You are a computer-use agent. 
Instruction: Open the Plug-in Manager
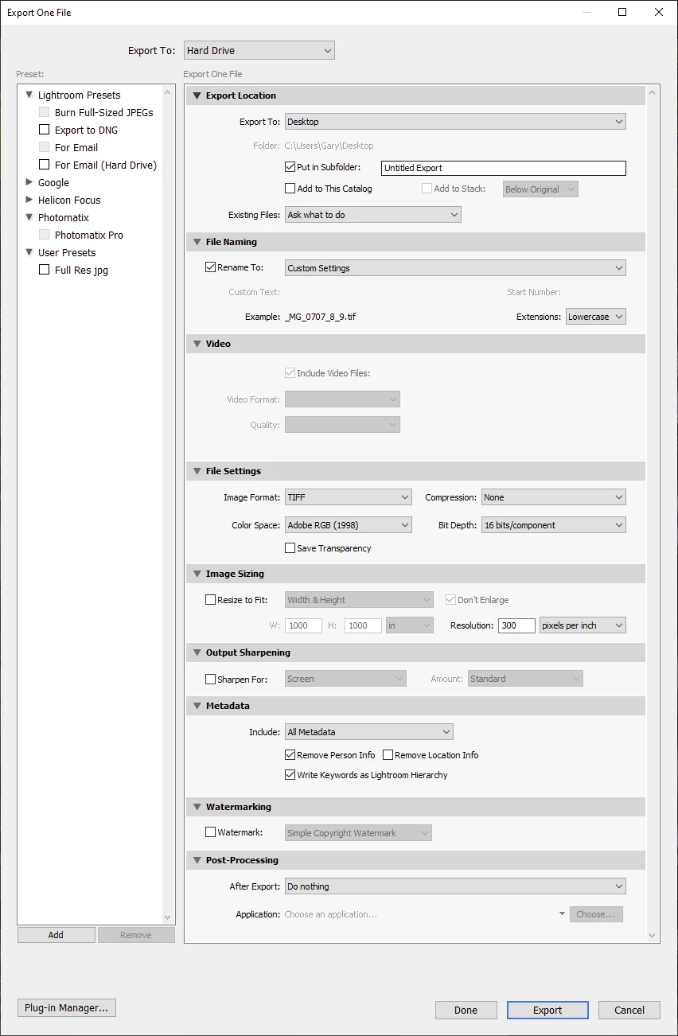(67, 1007)
